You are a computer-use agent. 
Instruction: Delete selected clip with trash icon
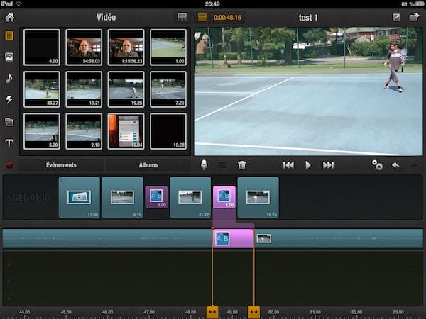(x=242, y=165)
